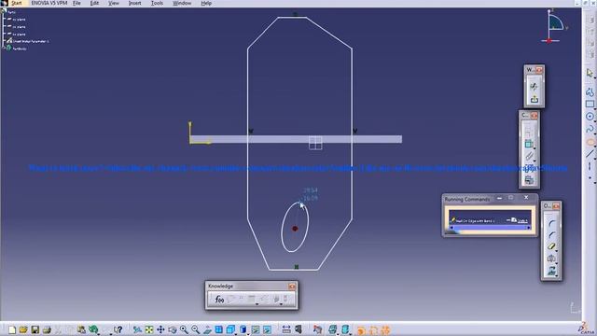The height and width of the screenshot is (336, 597).
Task: Click the Undo icon in bottom toolbar
Action: (x=93, y=329)
